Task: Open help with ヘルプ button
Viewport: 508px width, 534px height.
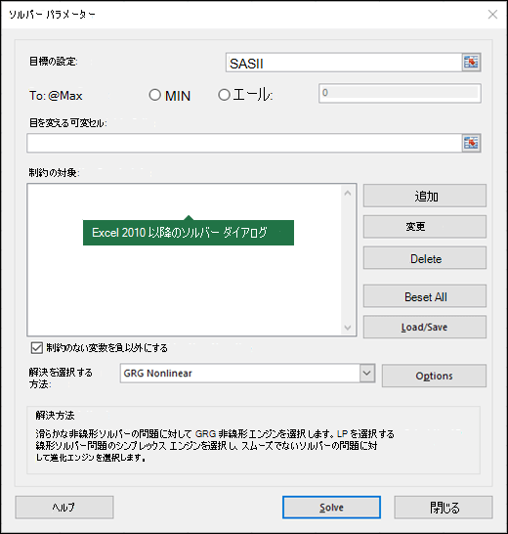Action: pyautogui.click(x=64, y=508)
